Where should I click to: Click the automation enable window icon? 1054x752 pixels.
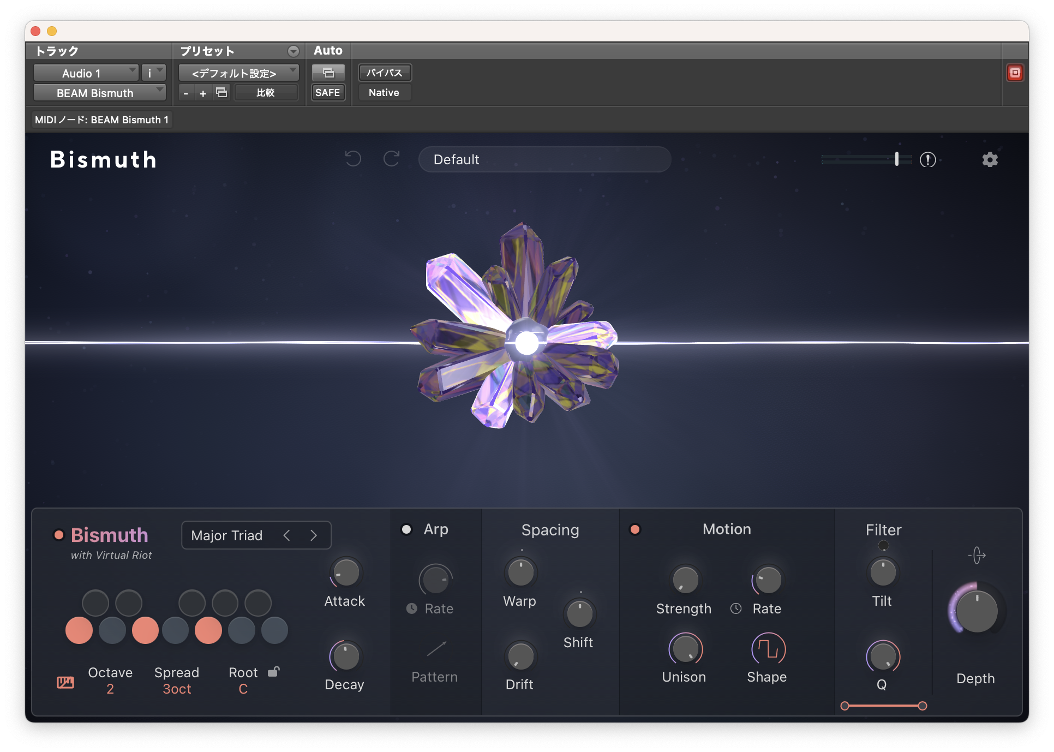[x=328, y=73]
